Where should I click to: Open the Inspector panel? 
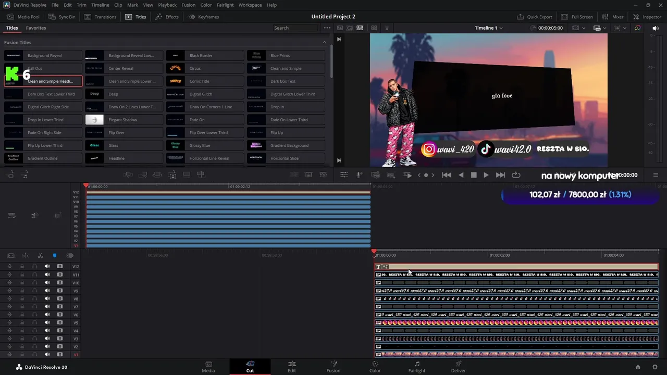click(647, 17)
